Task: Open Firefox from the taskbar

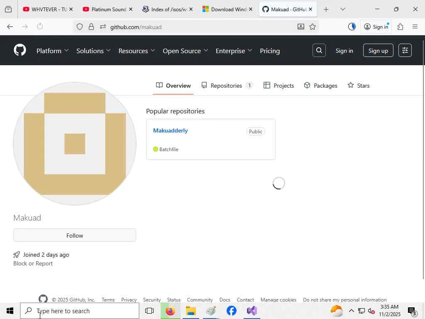Action: pyautogui.click(x=170, y=311)
